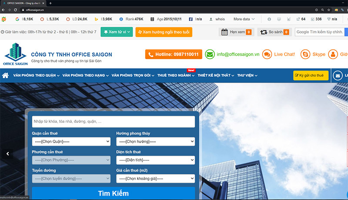Click the Skype text link

click(x=319, y=54)
